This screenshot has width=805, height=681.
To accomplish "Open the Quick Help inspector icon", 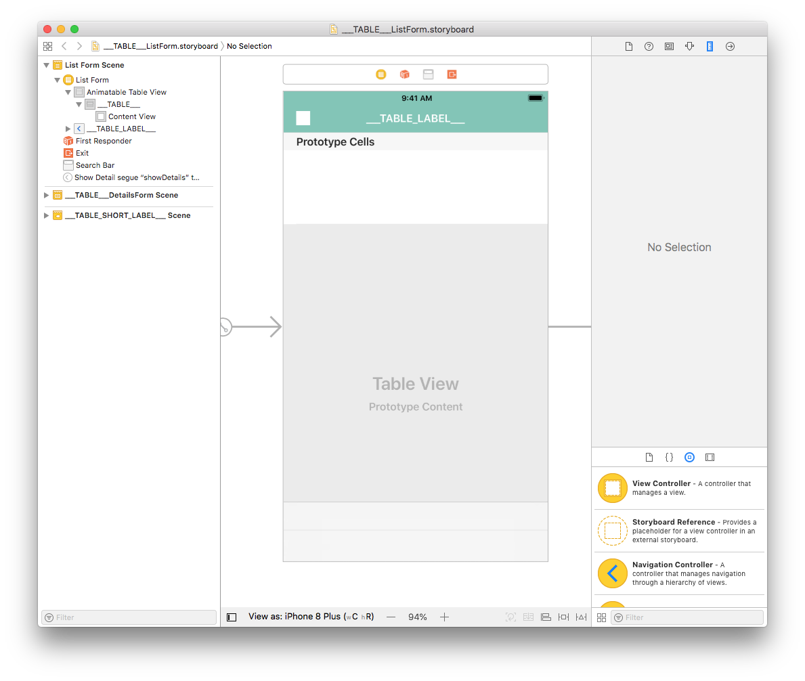I will point(649,47).
